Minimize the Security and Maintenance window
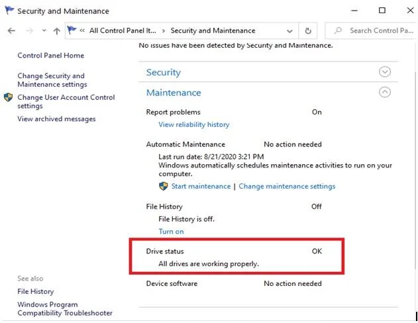418x323 pixels. click(354, 11)
